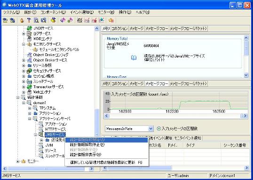Choose 統計情報採取開始(S) in context menu
253x180 pixels.
106,140
